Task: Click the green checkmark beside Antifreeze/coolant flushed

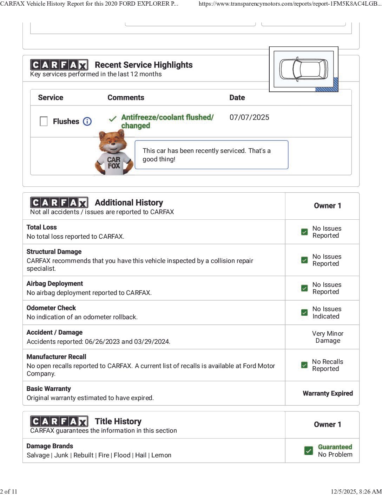Action: pos(113,119)
